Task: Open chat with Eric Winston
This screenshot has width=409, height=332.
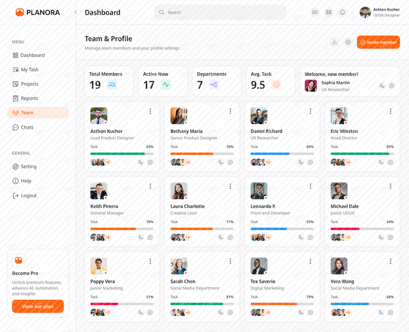Action: [391, 162]
